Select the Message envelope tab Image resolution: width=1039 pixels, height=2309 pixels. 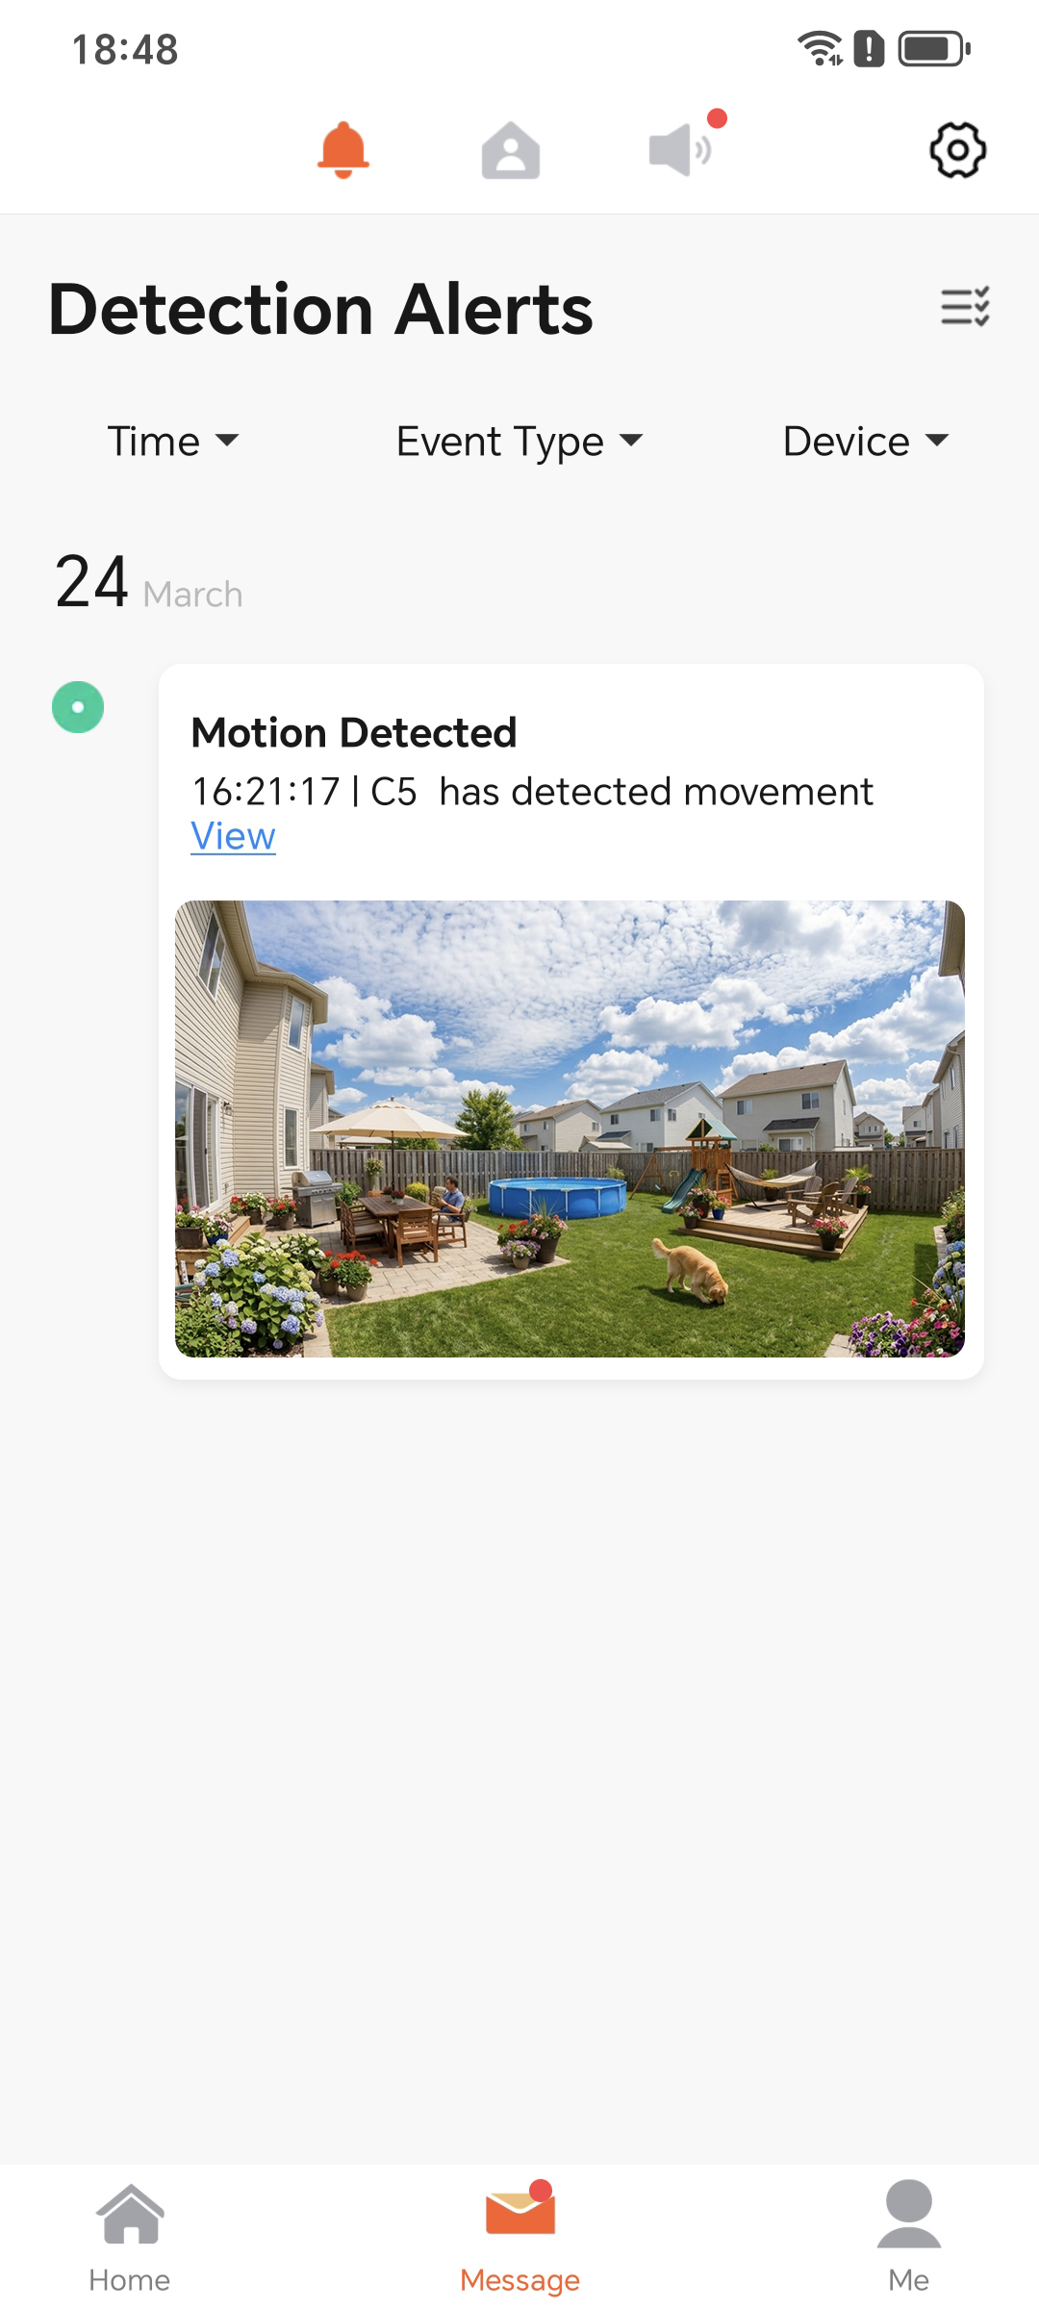[519, 2240]
